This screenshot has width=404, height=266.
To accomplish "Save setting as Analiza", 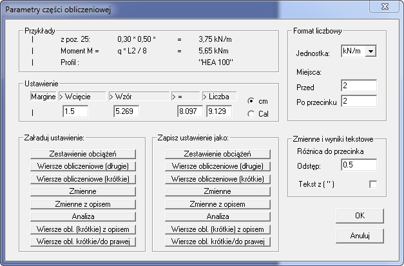I will point(217,216).
